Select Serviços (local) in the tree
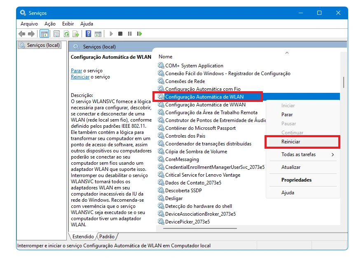Screen dimensions: 363x258 (x=40, y=45)
